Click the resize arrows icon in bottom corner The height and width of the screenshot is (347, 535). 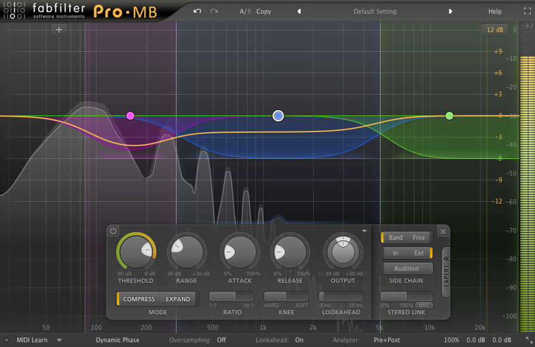529,340
